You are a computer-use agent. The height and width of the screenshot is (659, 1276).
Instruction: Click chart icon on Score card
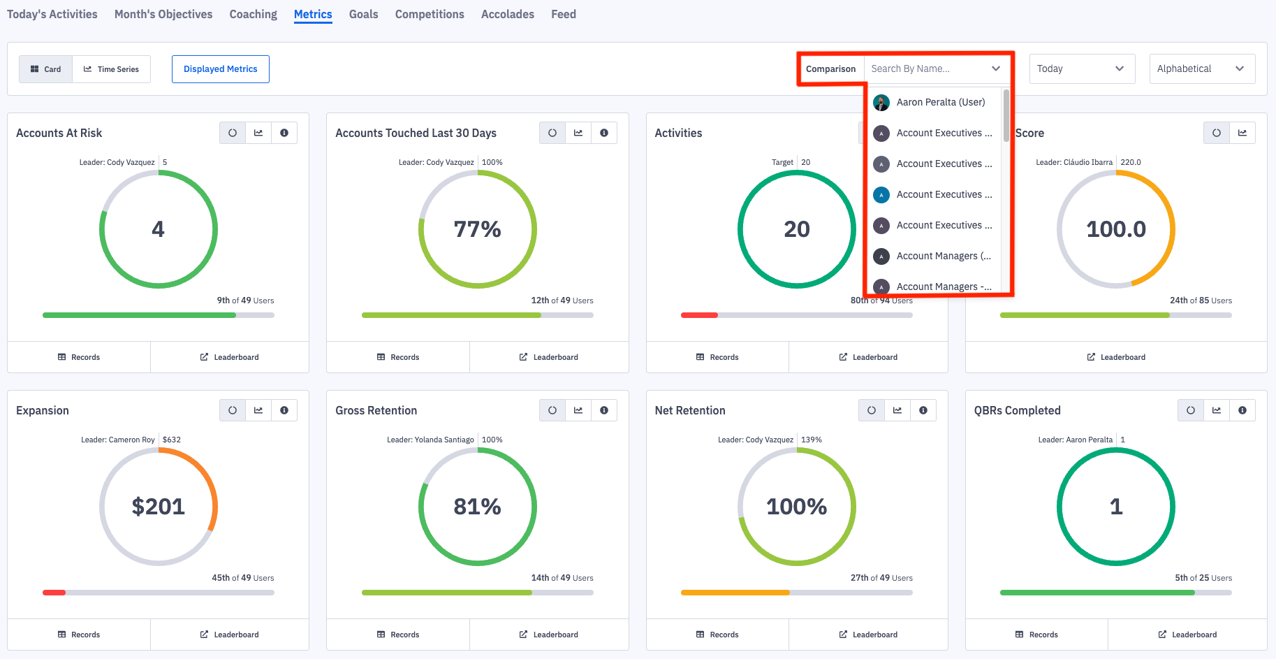click(1242, 133)
